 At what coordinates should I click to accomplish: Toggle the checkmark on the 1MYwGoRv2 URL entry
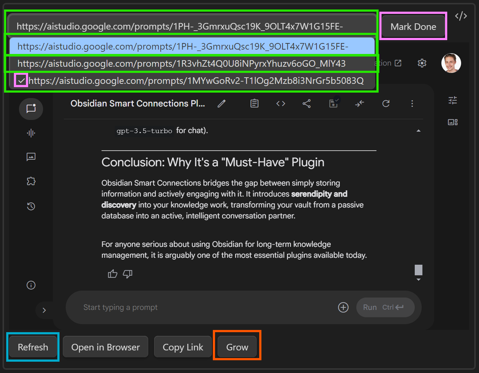pyautogui.click(x=21, y=81)
